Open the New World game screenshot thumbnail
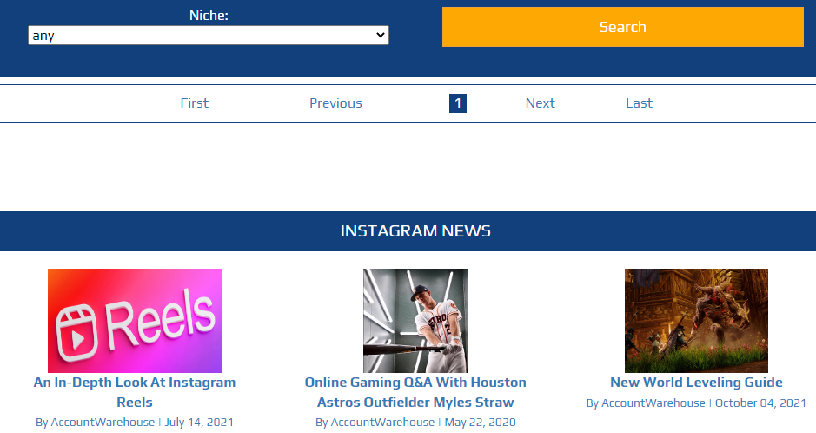Viewport: 816px width, 433px height. [696, 321]
